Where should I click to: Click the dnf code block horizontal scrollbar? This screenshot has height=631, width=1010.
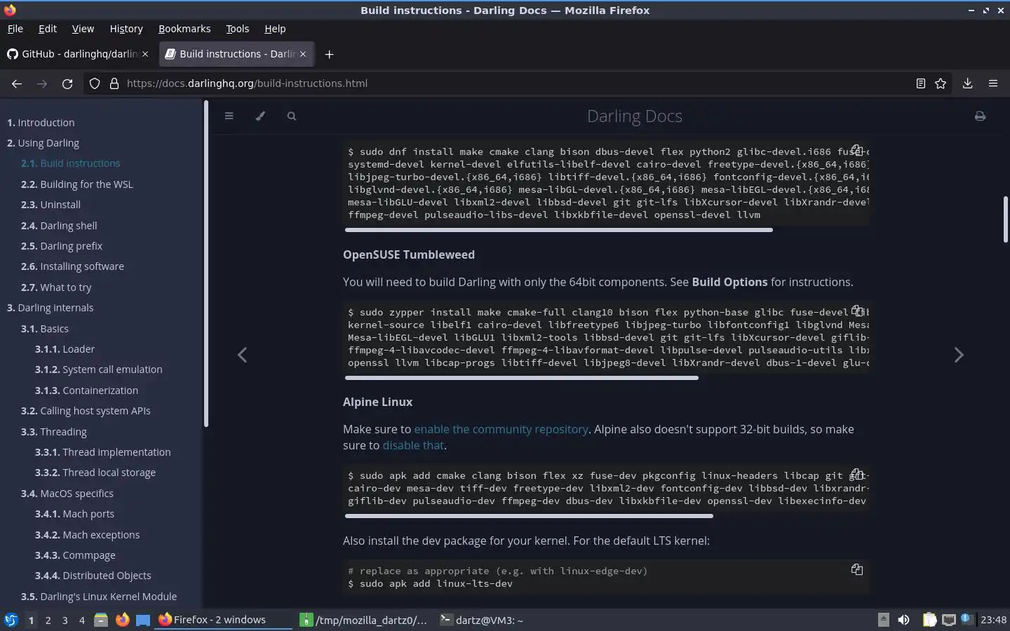tap(558, 230)
